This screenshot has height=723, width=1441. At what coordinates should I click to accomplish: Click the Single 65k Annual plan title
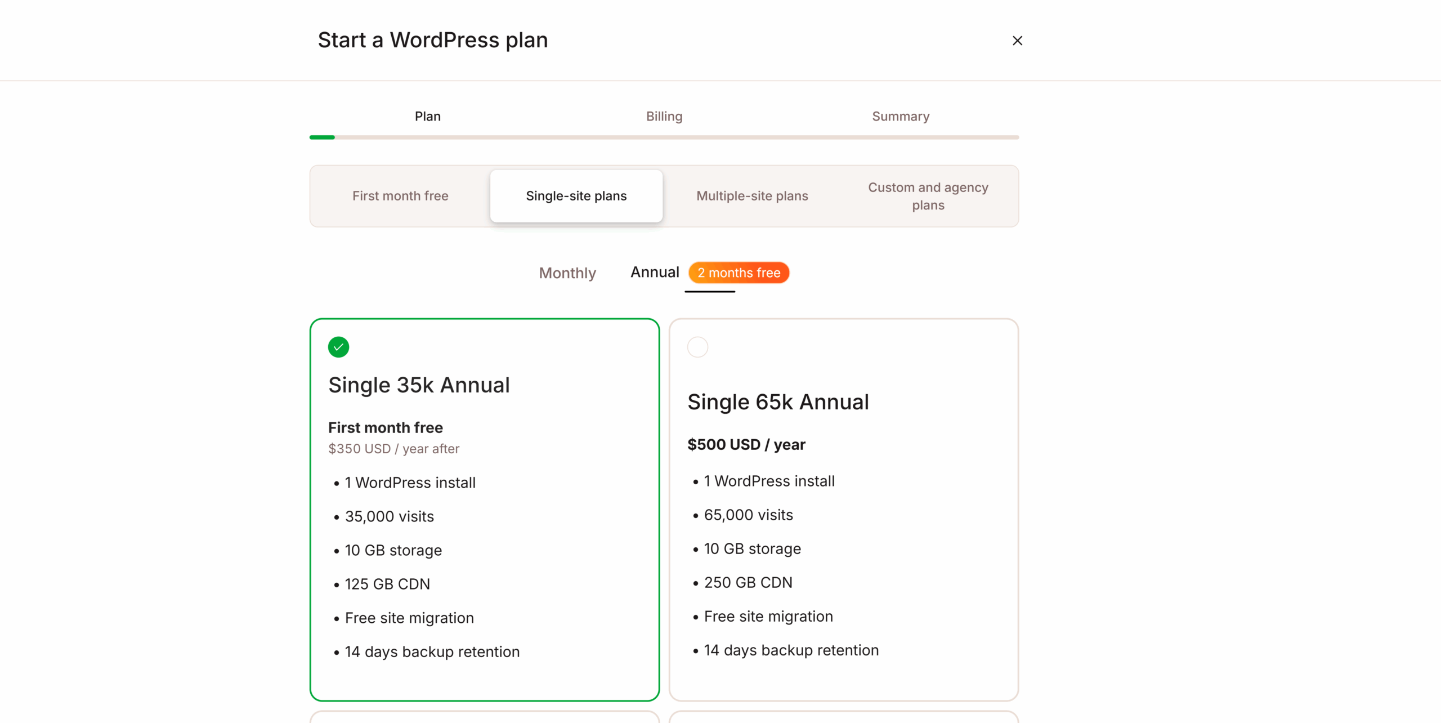(778, 401)
